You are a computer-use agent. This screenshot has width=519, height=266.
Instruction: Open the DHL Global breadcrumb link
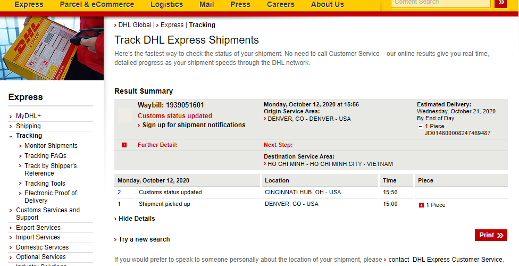click(x=135, y=25)
